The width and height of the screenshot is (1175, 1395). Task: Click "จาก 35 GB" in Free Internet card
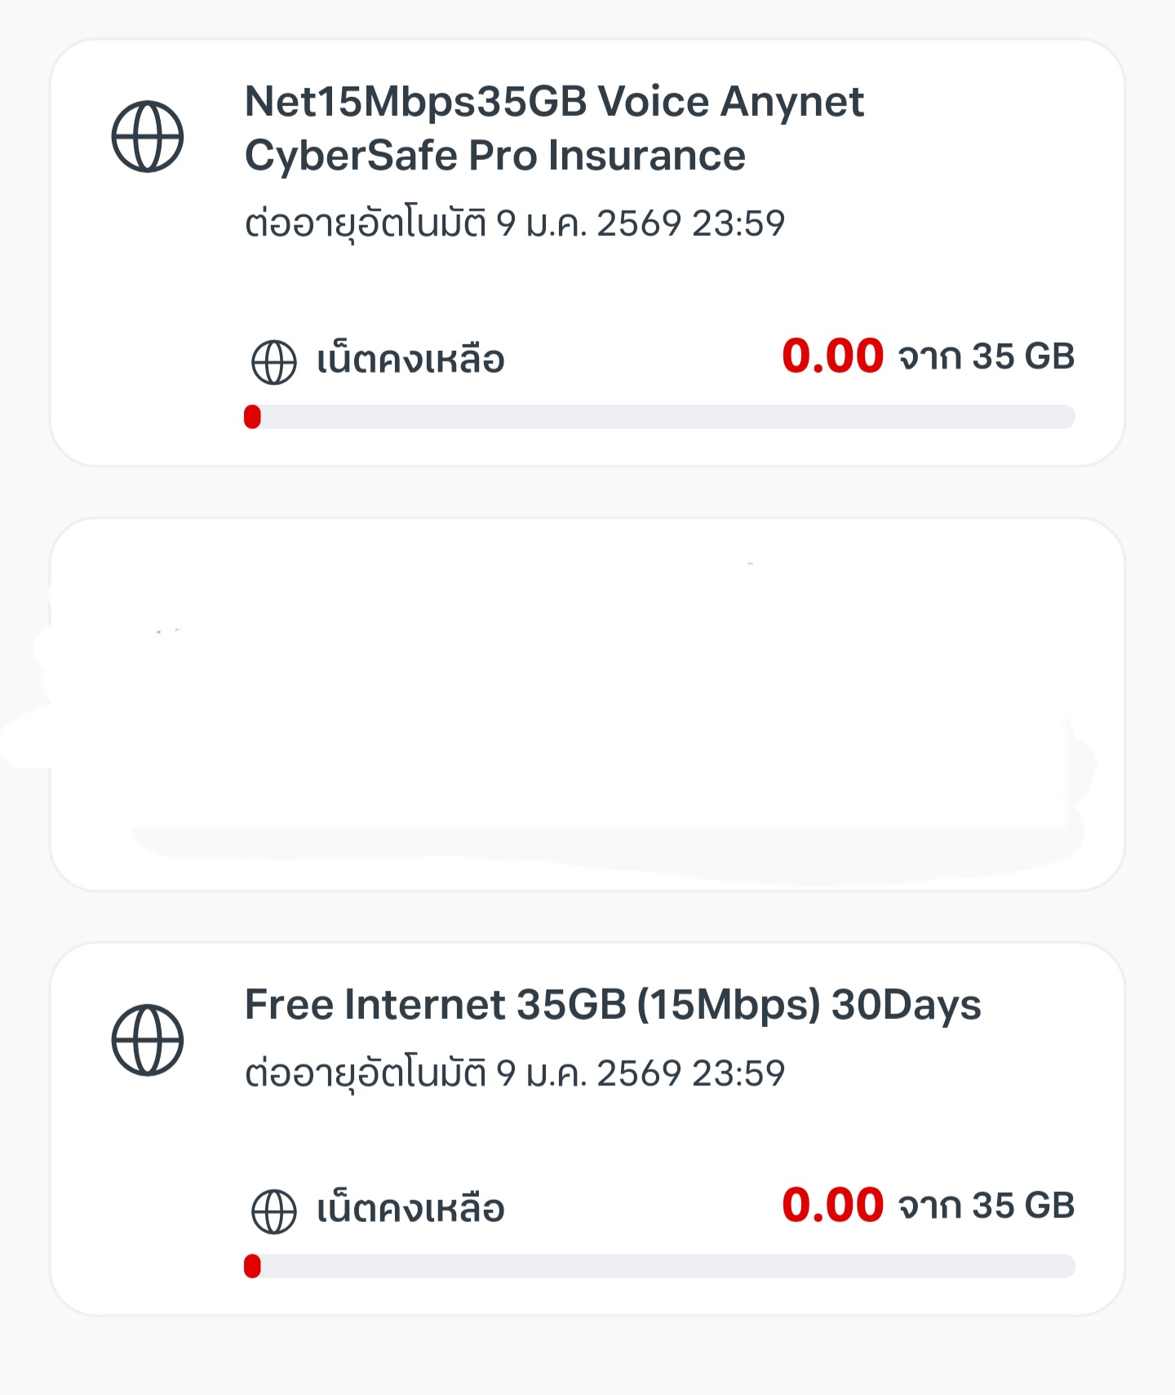click(987, 1207)
